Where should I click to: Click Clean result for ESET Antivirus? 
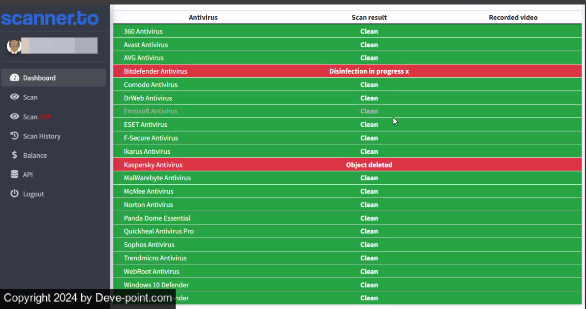[369, 125]
